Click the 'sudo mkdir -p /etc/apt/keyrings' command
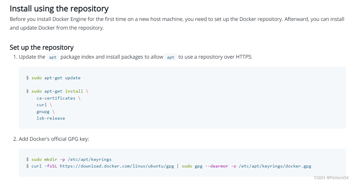353x182 pixels. (x=69, y=159)
